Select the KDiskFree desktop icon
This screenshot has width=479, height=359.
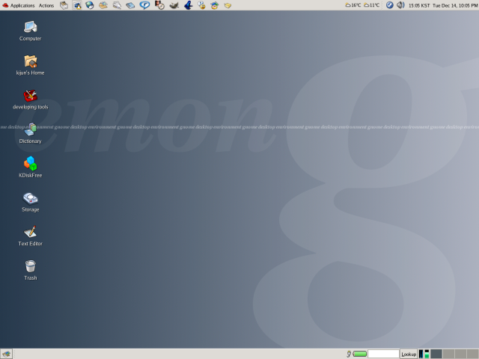(30, 168)
